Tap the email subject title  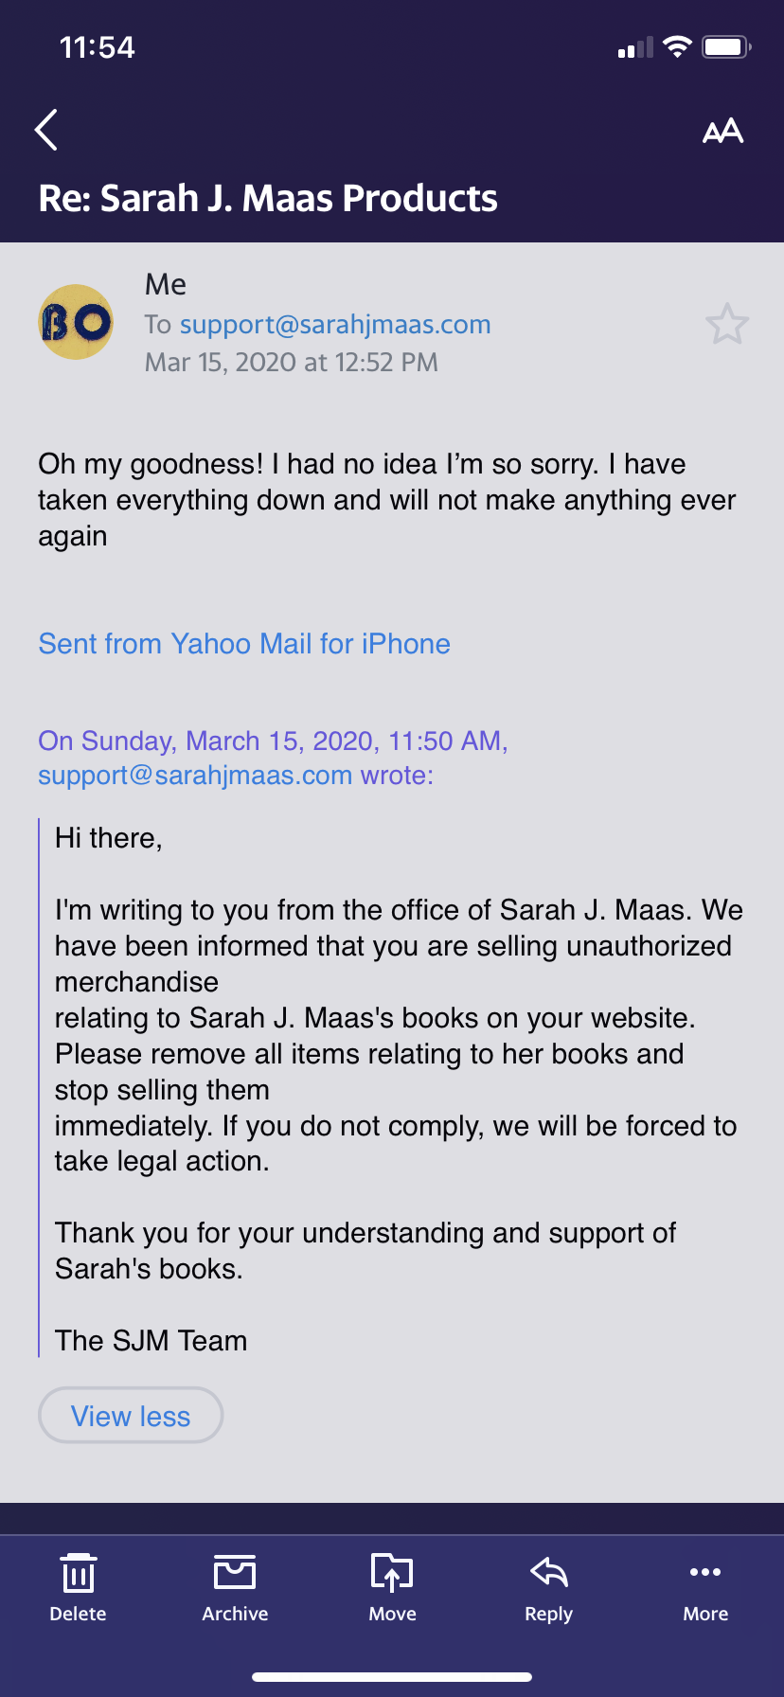tap(268, 198)
